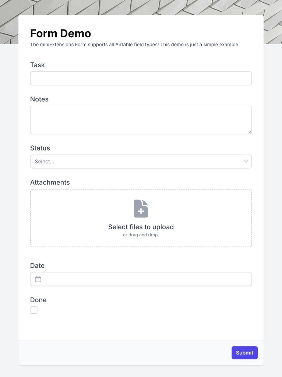
Task: Click the Task field label
Action: (37, 65)
